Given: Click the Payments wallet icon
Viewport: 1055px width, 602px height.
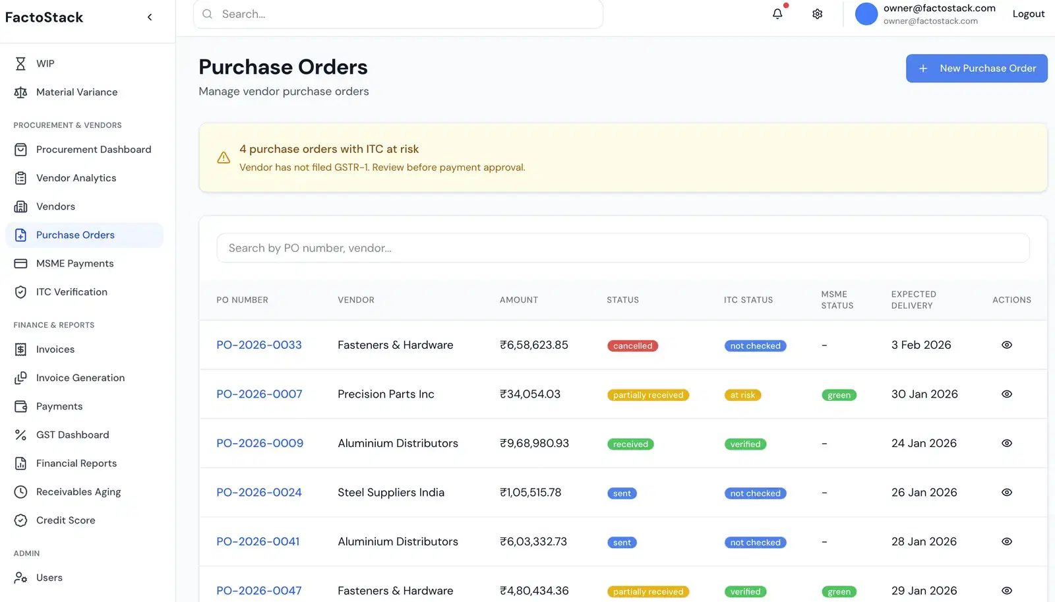Looking at the screenshot, I should click(20, 406).
